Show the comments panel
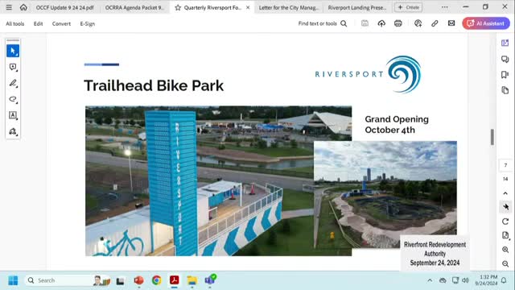The width and height of the screenshot is (515, 290). tap(505, 59)
